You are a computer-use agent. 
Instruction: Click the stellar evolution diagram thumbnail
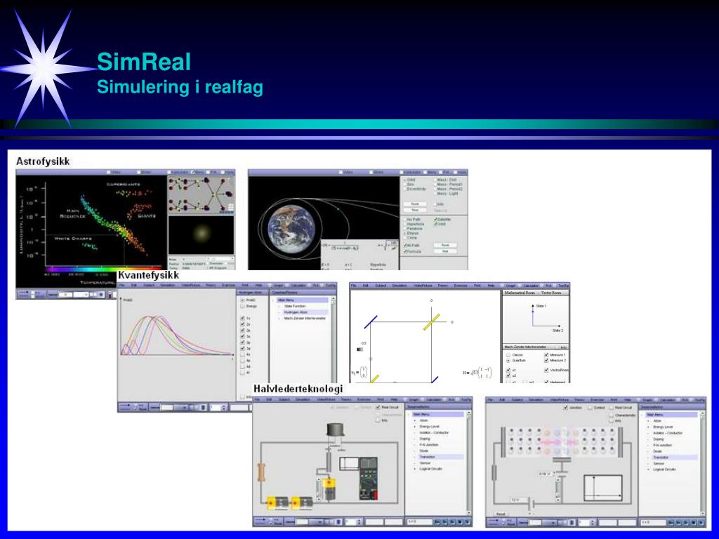(x=202, y=196)
